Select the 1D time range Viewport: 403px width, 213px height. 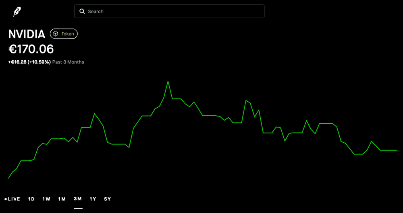pos(31,199)
